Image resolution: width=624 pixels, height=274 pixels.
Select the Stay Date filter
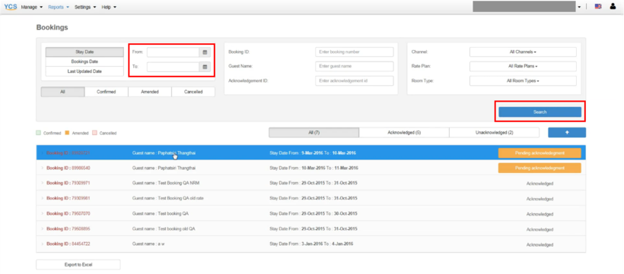tap(84, 52)
